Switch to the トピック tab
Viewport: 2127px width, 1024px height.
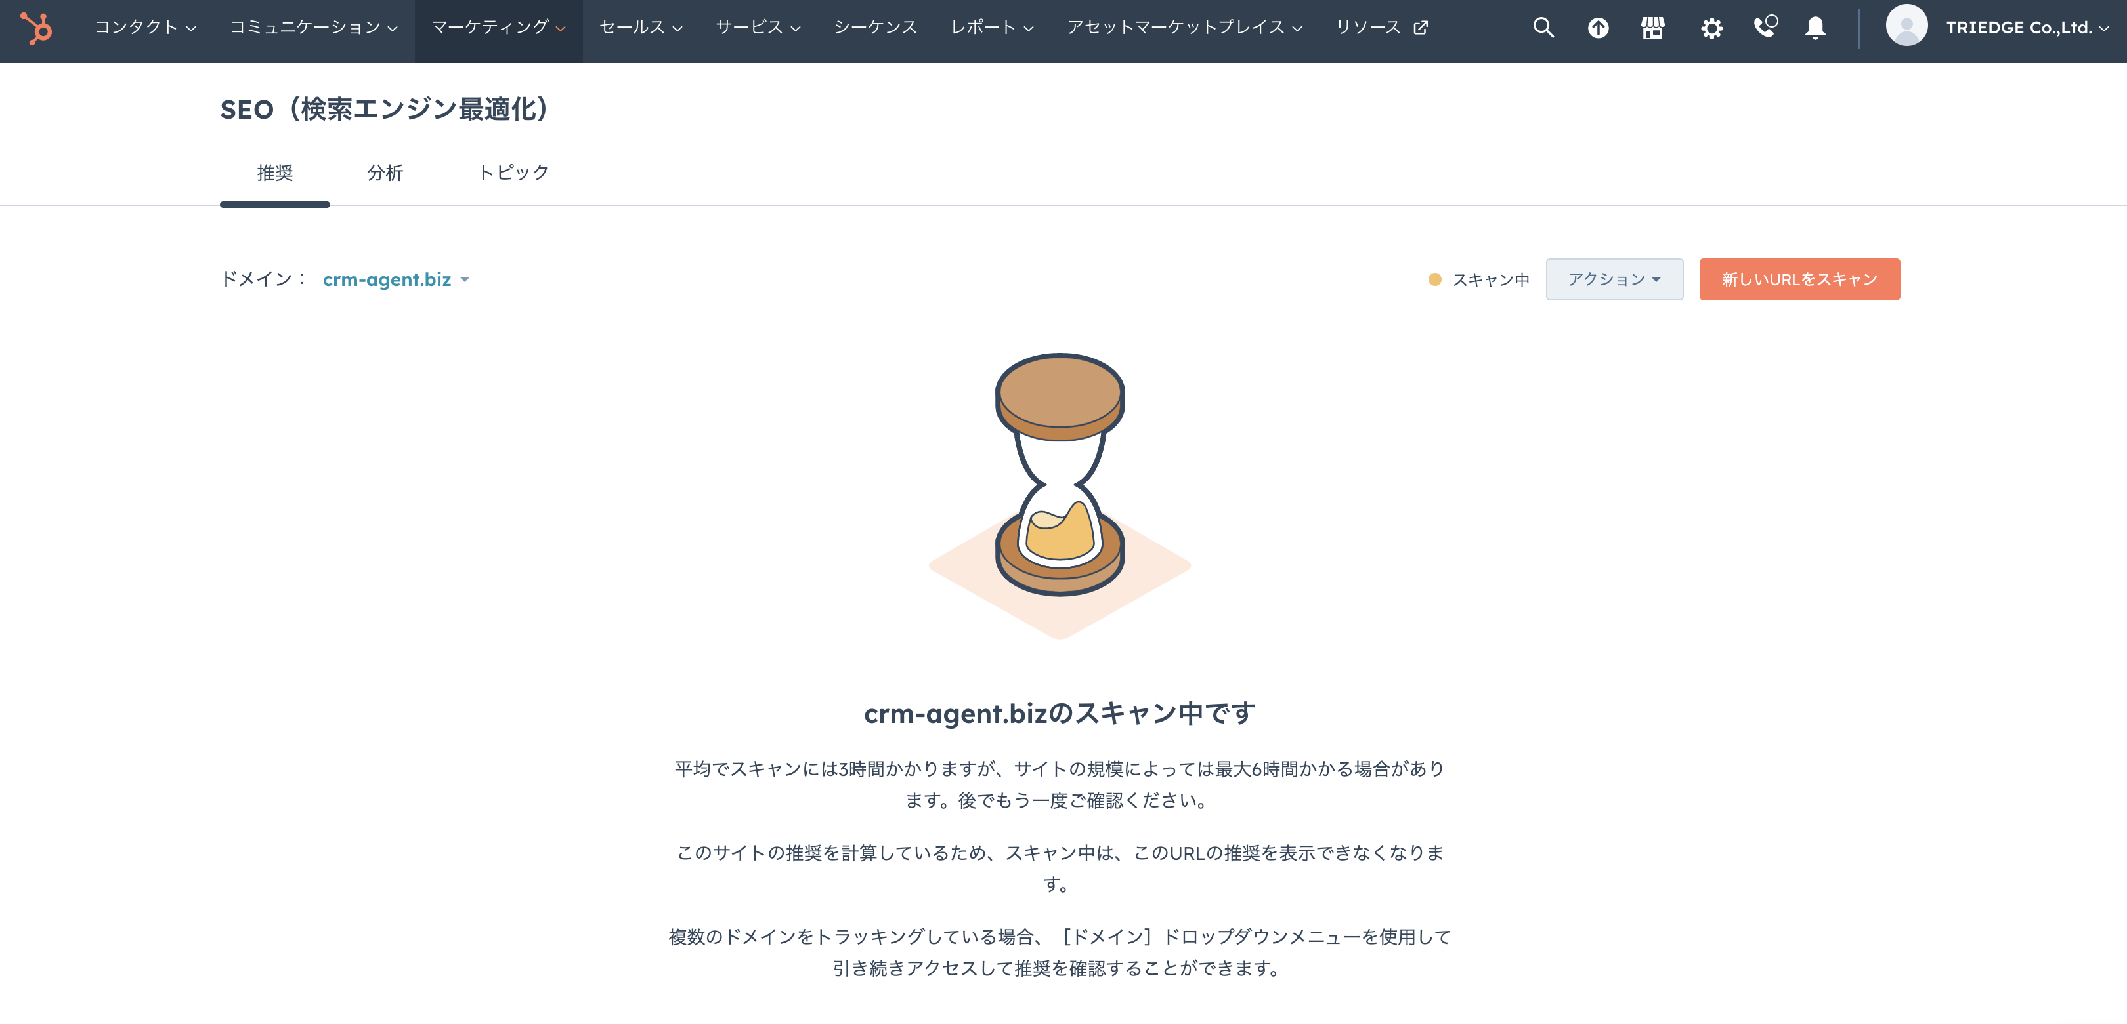click(513, 173)
